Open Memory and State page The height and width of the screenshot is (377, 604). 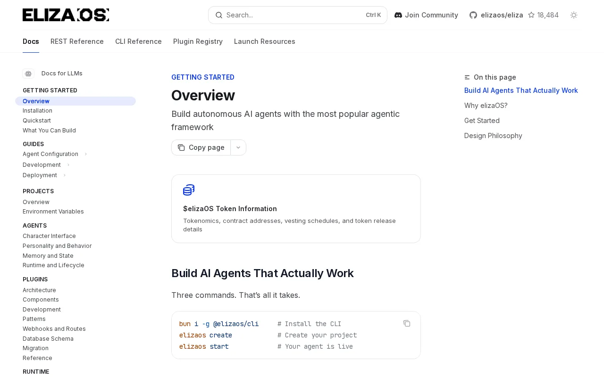(x=48, y=256)
